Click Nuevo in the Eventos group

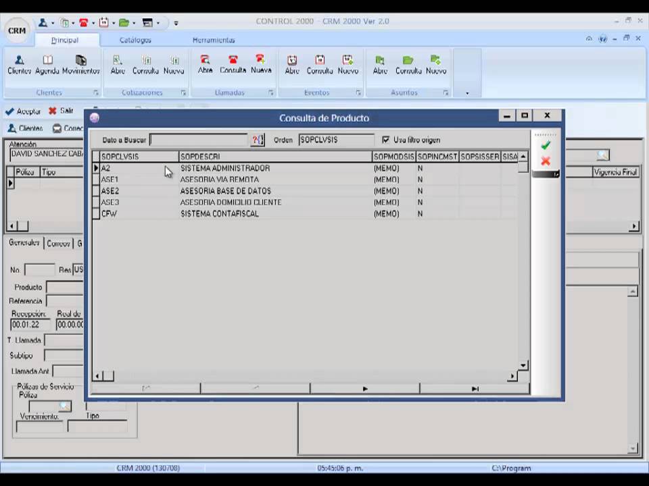coord(348,65)
